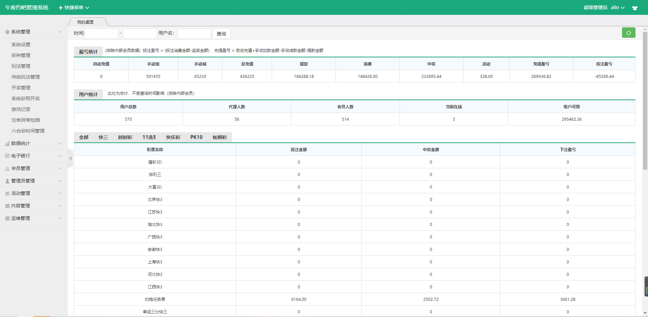Screen dimensions: 648x317
Task: Click the chart icon beside 数据统计
Action: click(7, 144)
